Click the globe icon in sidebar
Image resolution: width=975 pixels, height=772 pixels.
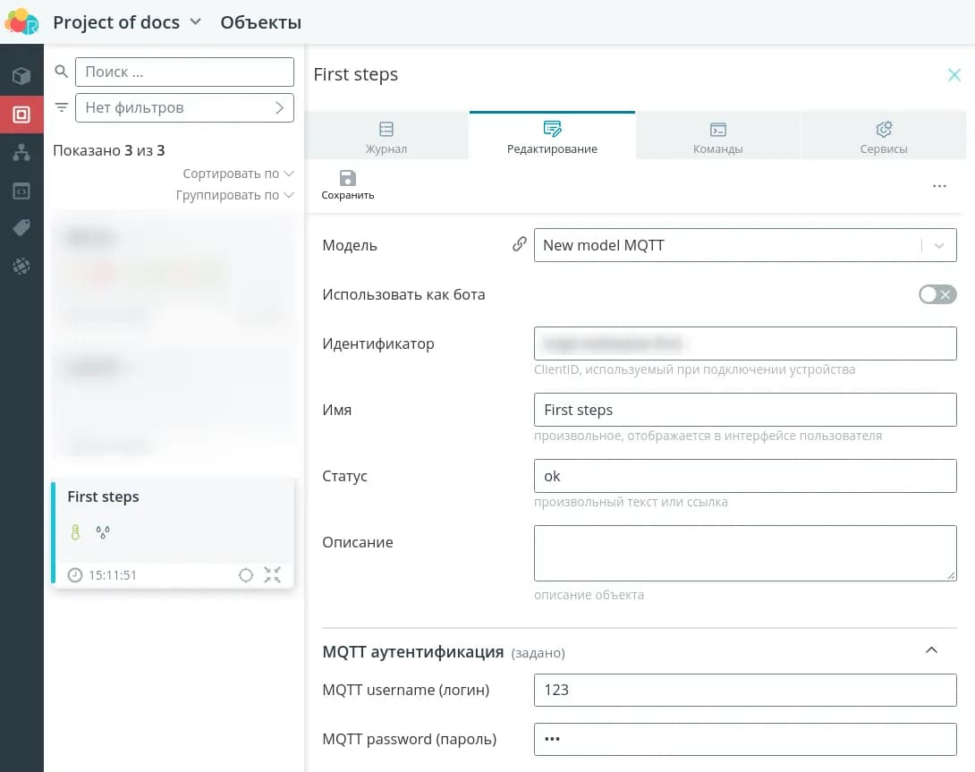21,266
